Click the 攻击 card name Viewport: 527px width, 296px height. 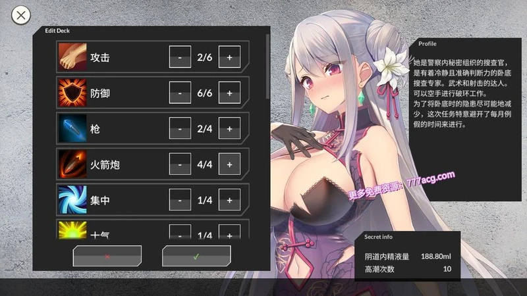[x=100, y=57]
